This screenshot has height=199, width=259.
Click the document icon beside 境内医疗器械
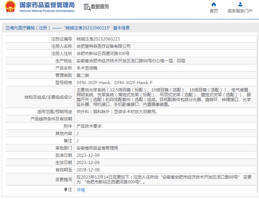click(6, 28)
